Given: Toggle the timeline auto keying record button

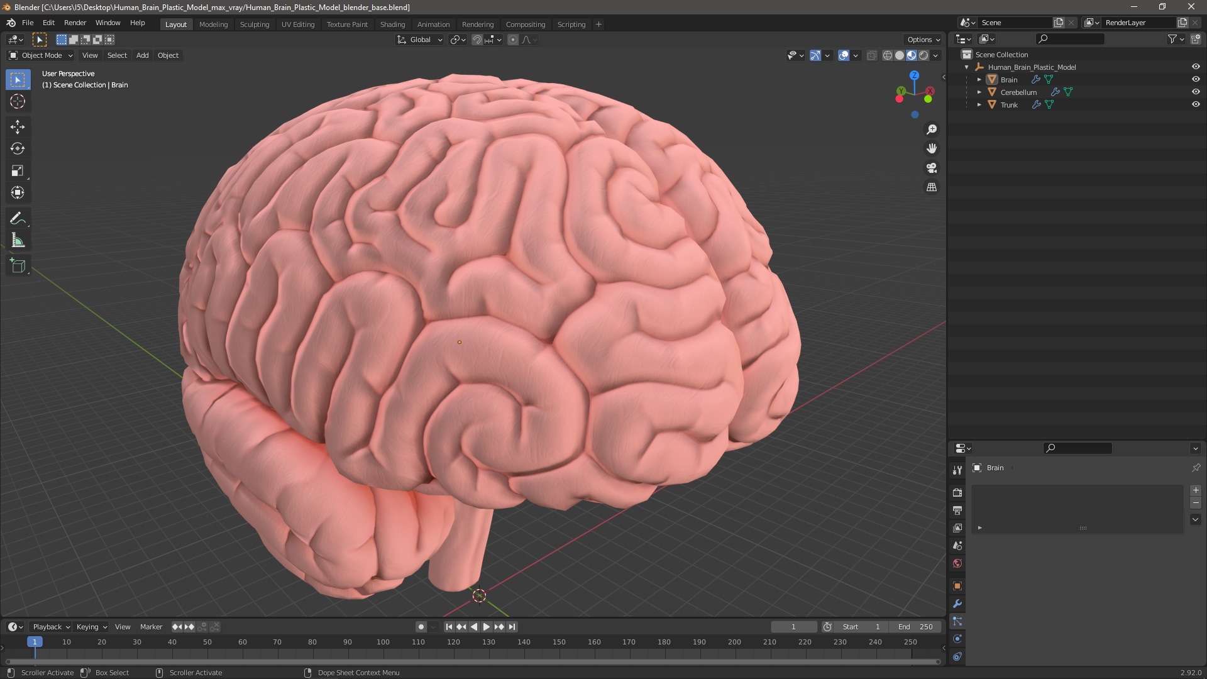Looking at the screenshot, I should tap(421, 627).
